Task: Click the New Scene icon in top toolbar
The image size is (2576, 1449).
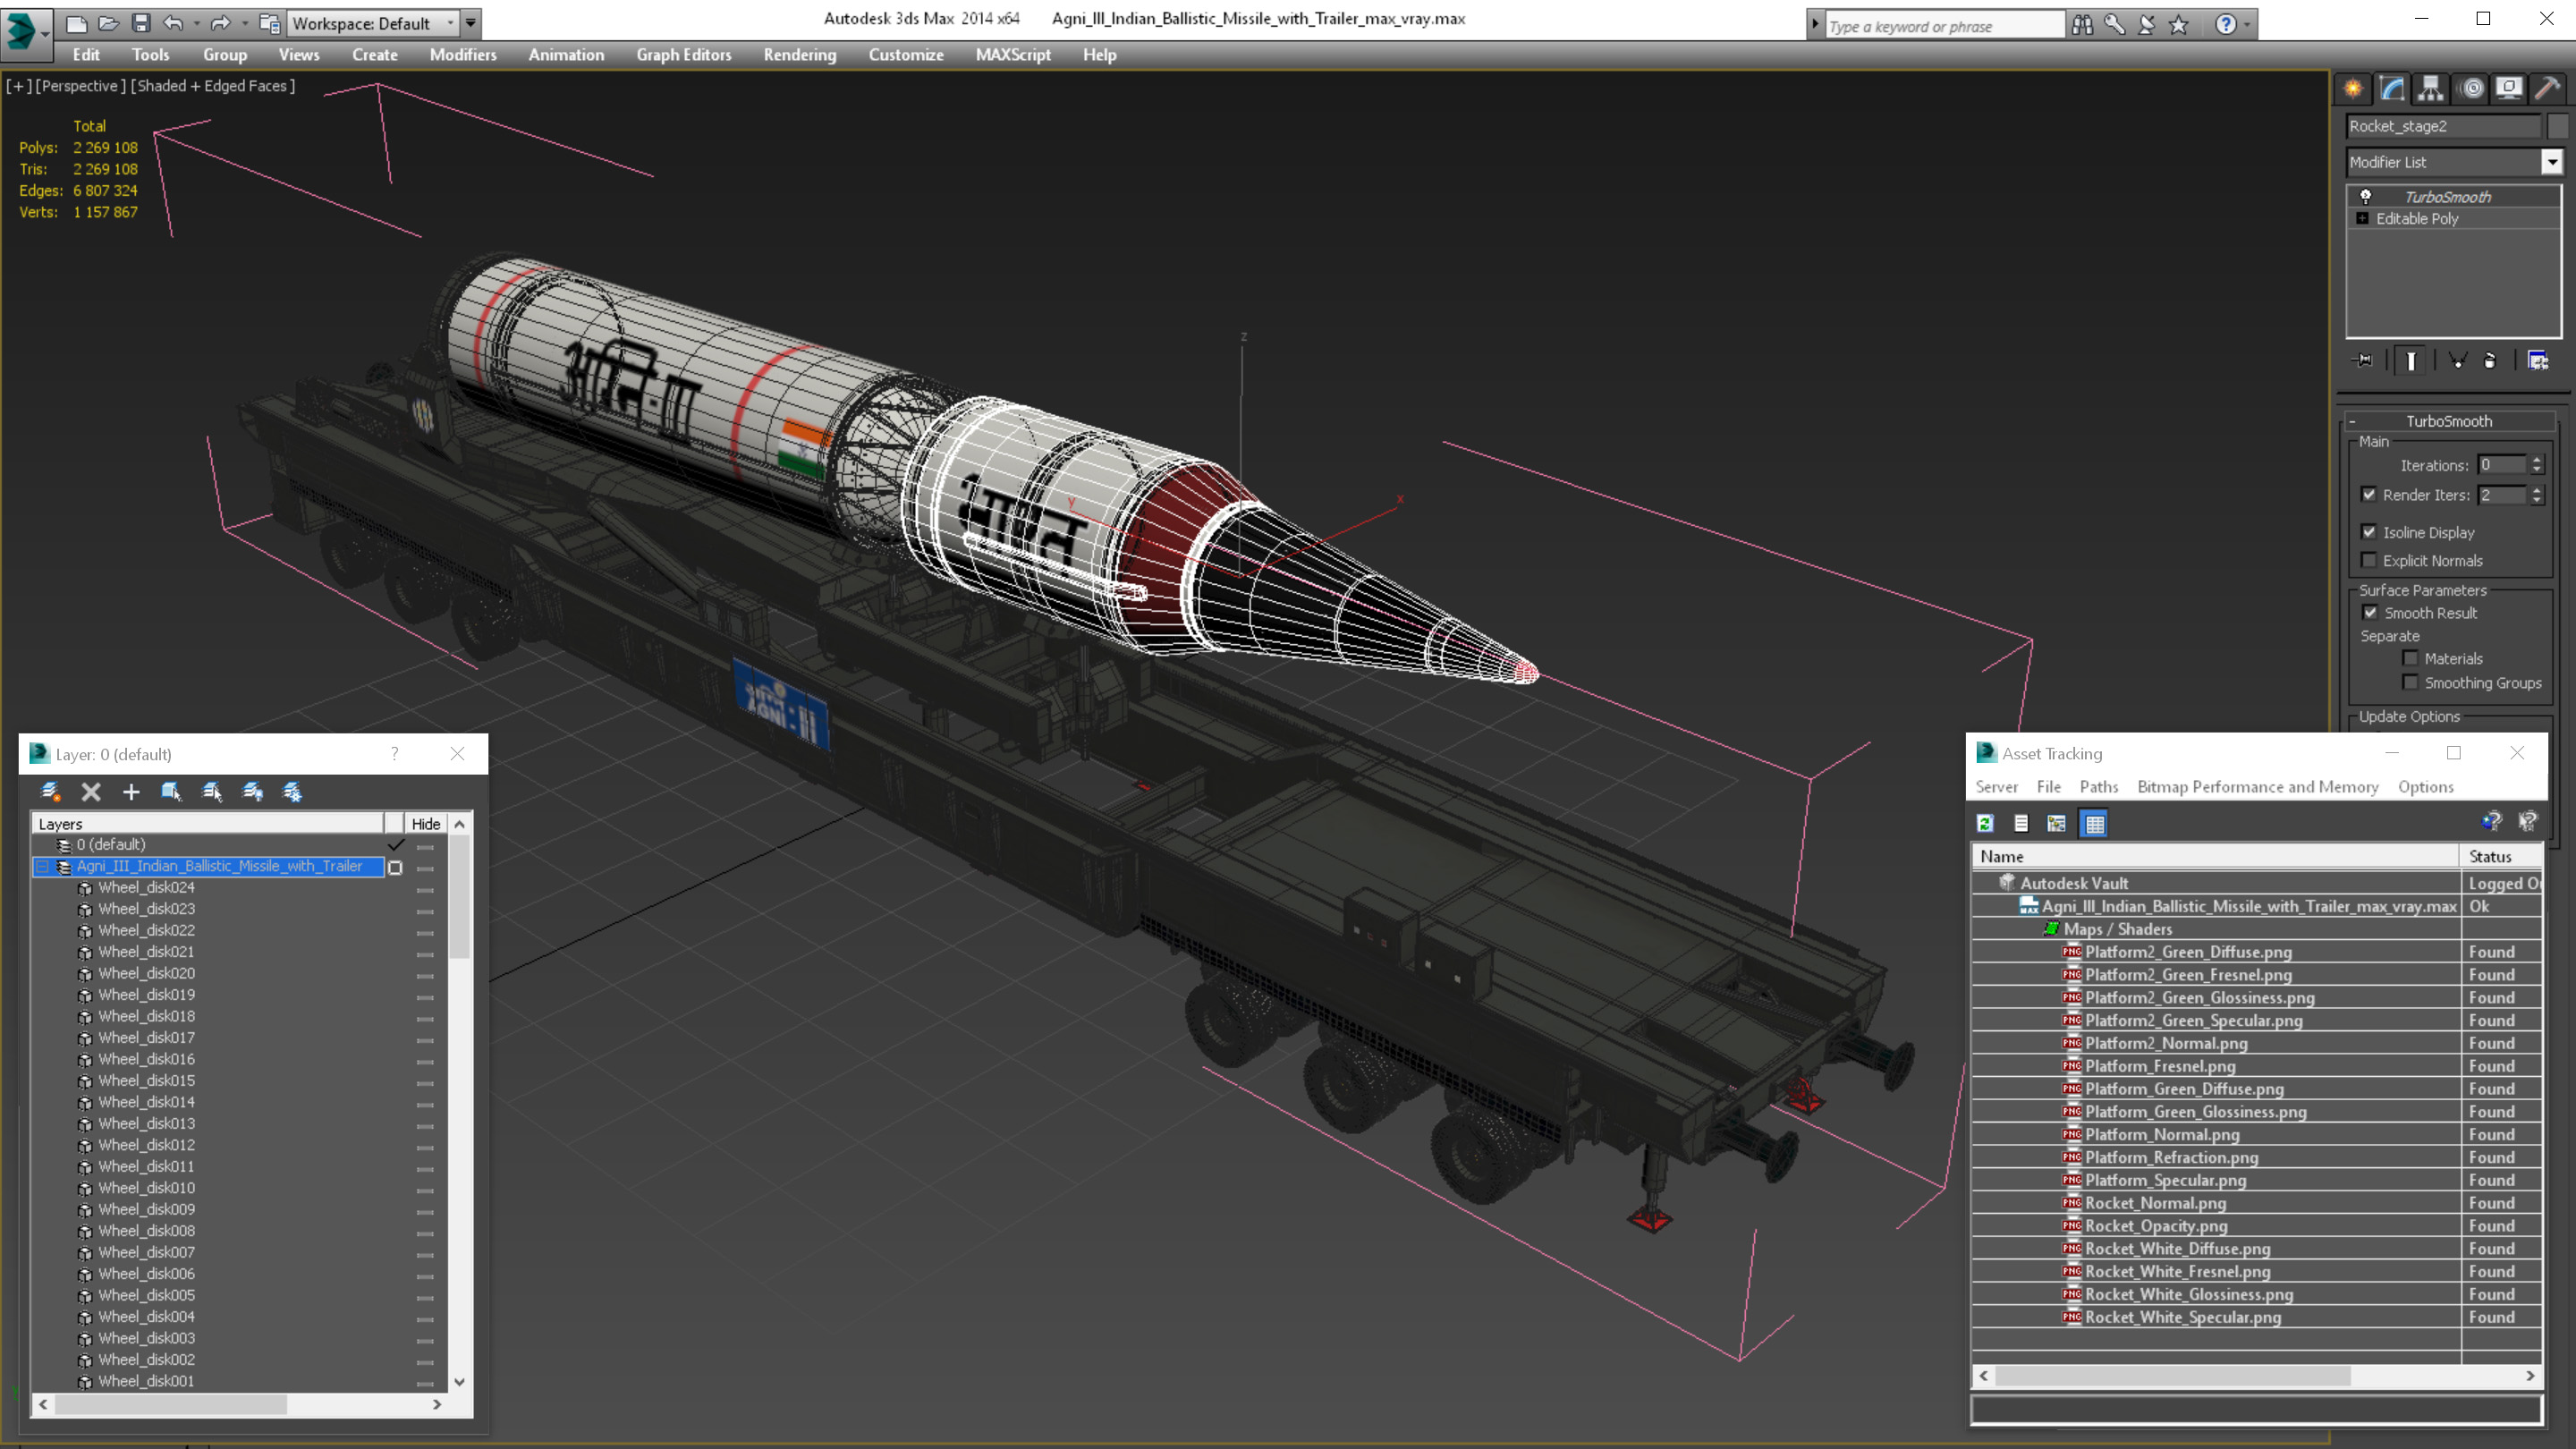Action: (x=76, y=23)
